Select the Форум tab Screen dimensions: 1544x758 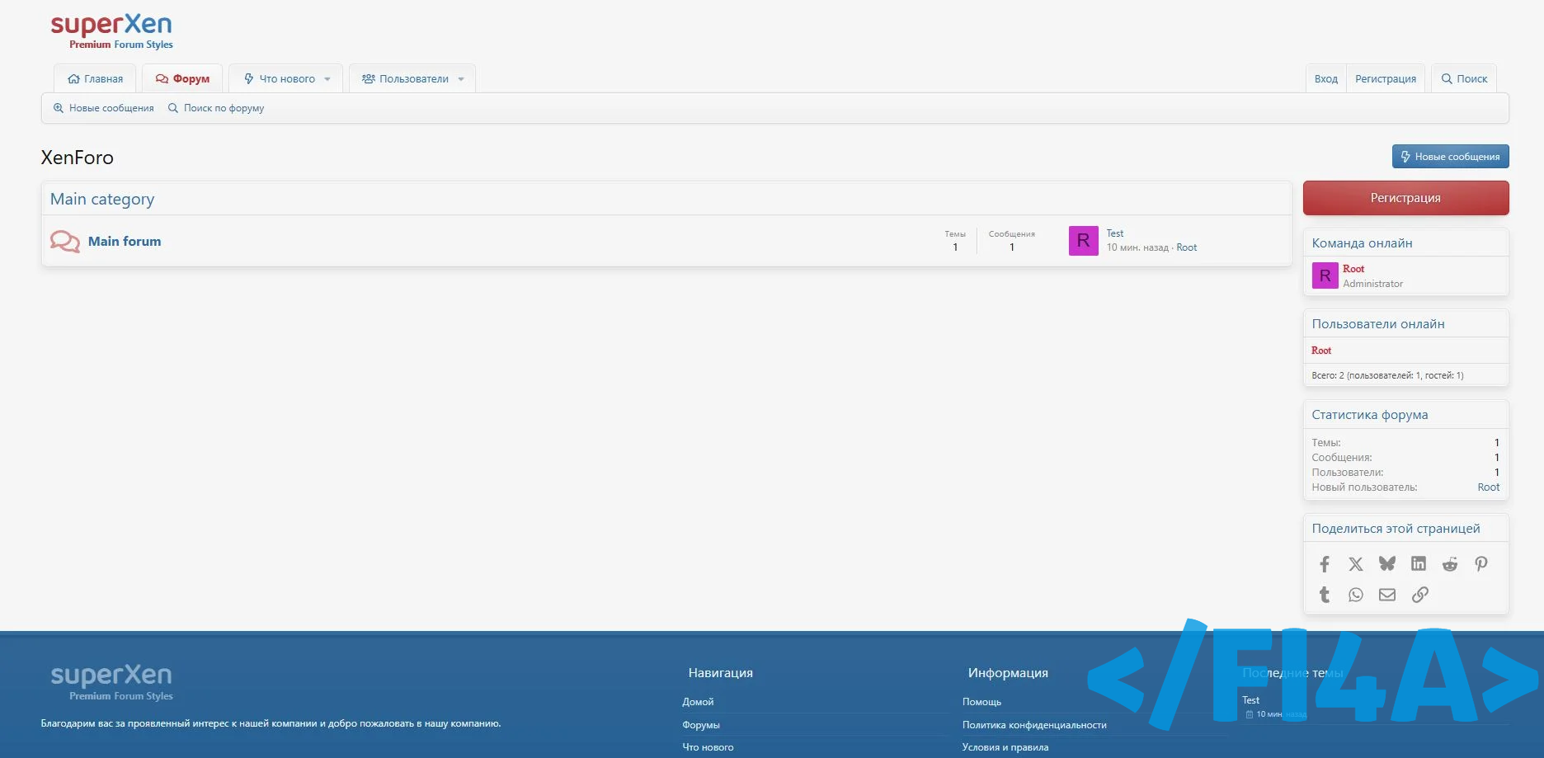pos(182,79)
